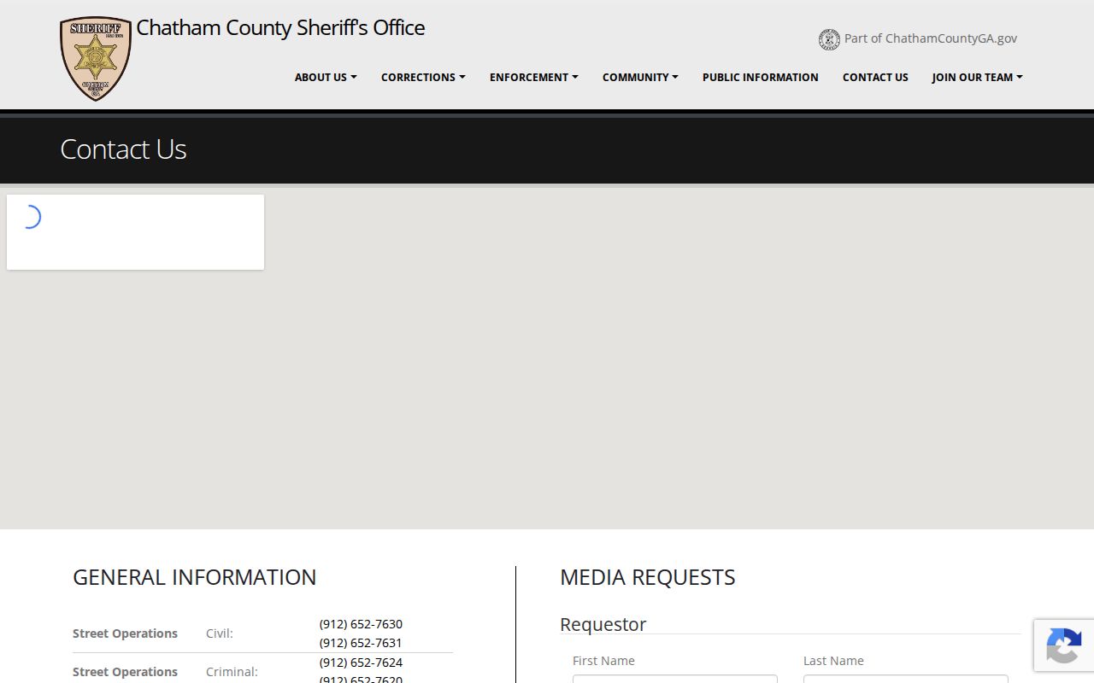This screenshot has height=683, width=1094.
Task: Click Civil phone number (912) 652-7630
Action: point(361,624)
